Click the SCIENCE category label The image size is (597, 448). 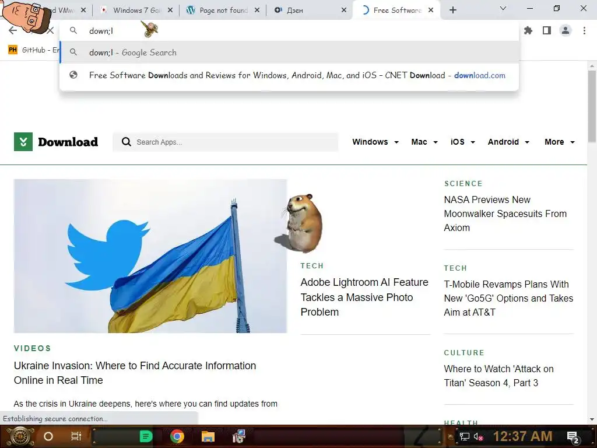(x=463, y=184)
